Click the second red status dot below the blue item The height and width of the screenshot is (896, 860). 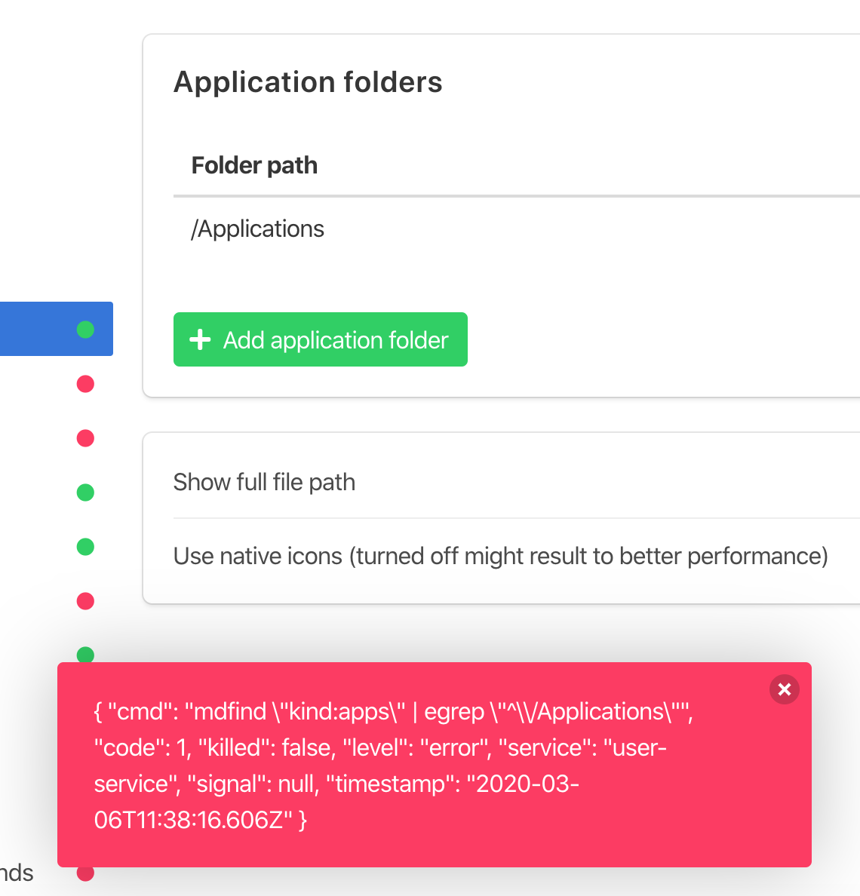click(x=85, y=438)
